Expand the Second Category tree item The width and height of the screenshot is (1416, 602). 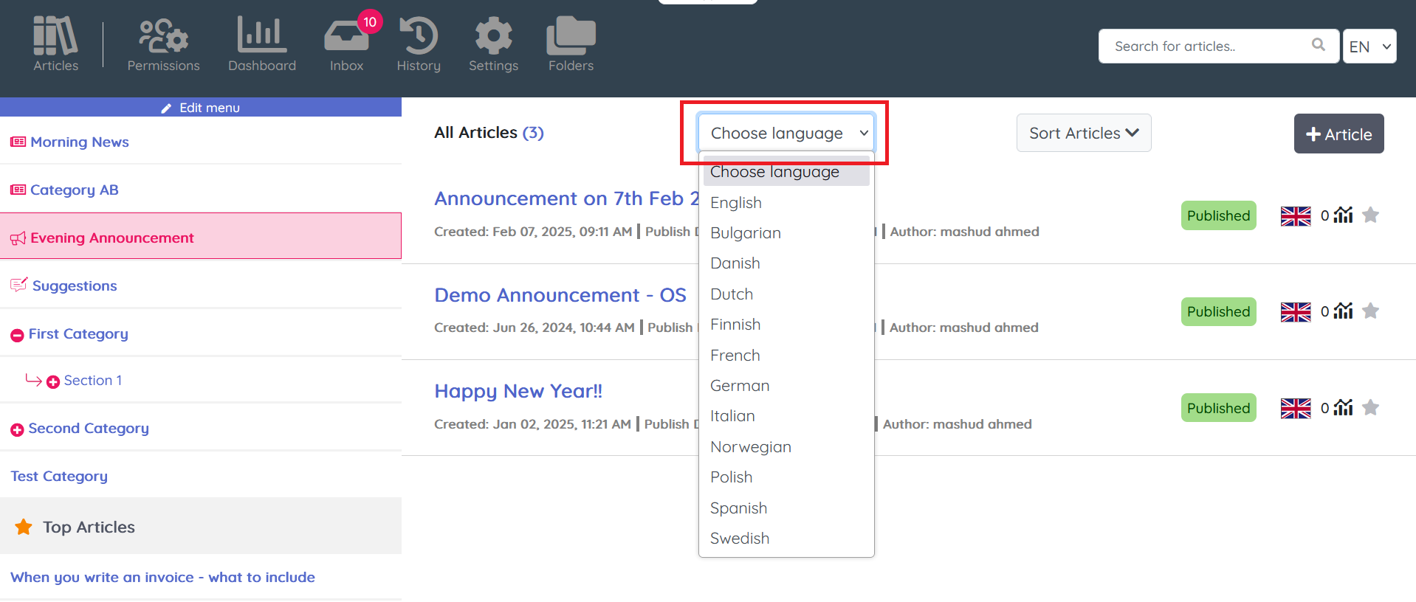pyautogui.click(x=17, y=429)
